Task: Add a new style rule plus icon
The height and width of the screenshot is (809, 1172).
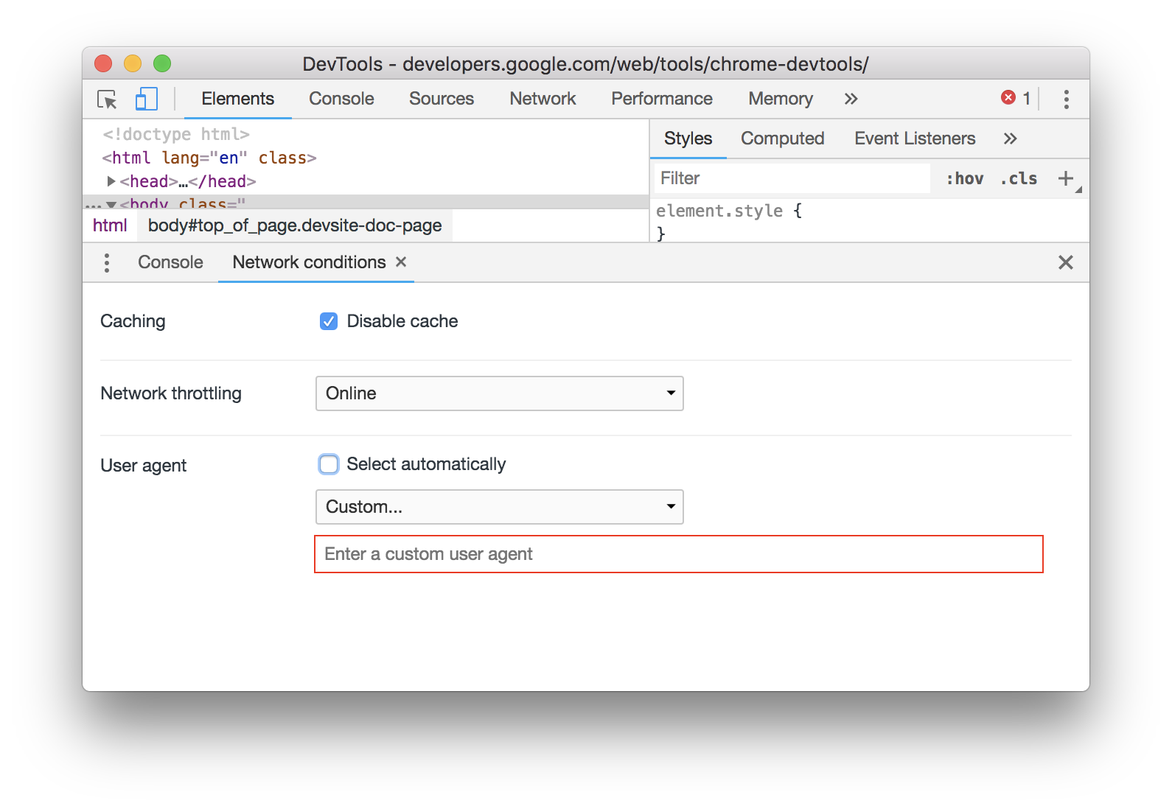Action: click(x=1065, y=178)
